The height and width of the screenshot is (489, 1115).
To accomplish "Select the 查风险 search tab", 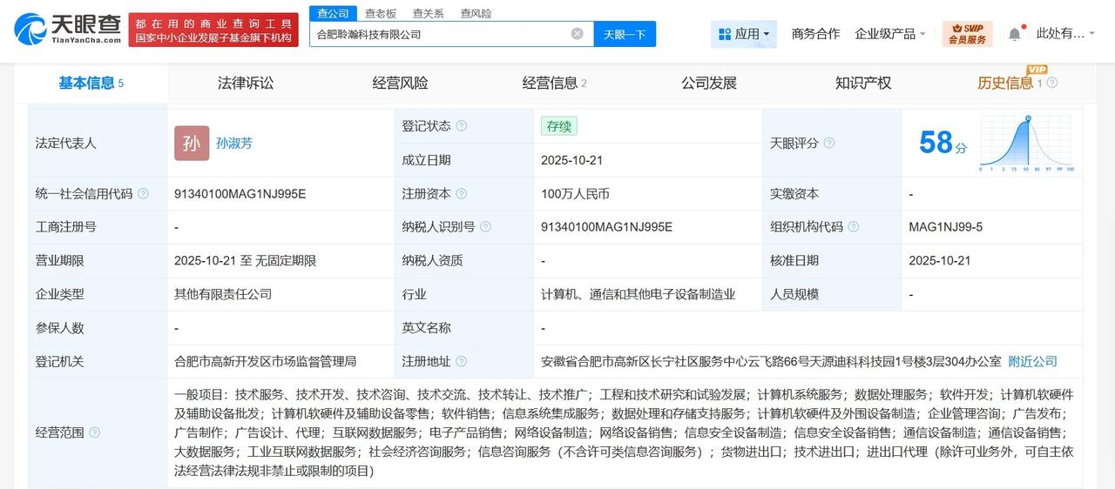I will [x=476, y=13].
